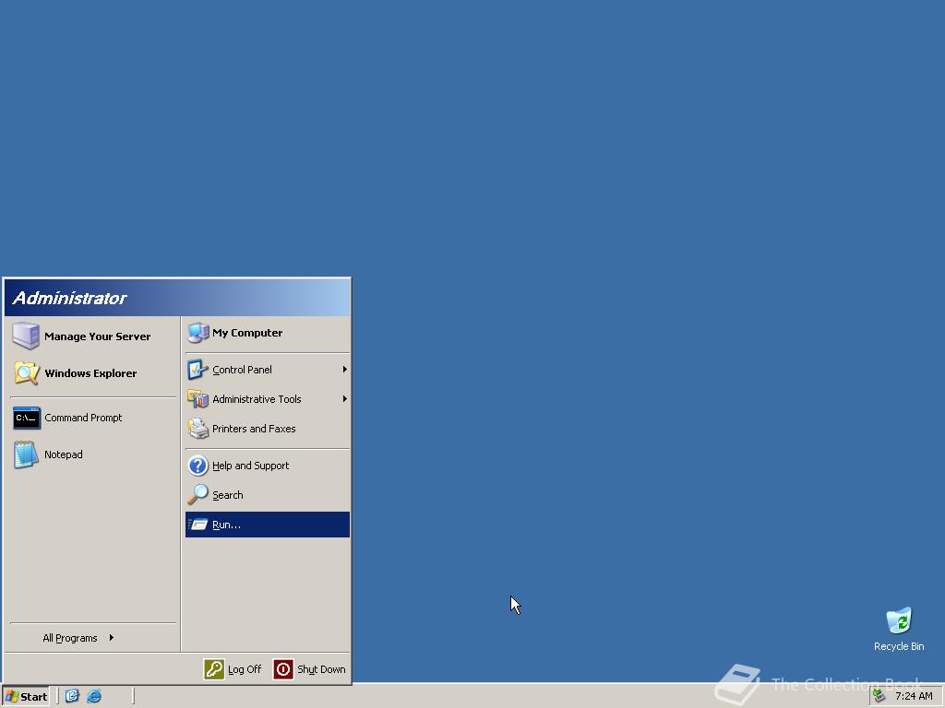945x708 pixels.
Task: Expand the Control Panel submenu arrow
Action: (x=345, y=370)
